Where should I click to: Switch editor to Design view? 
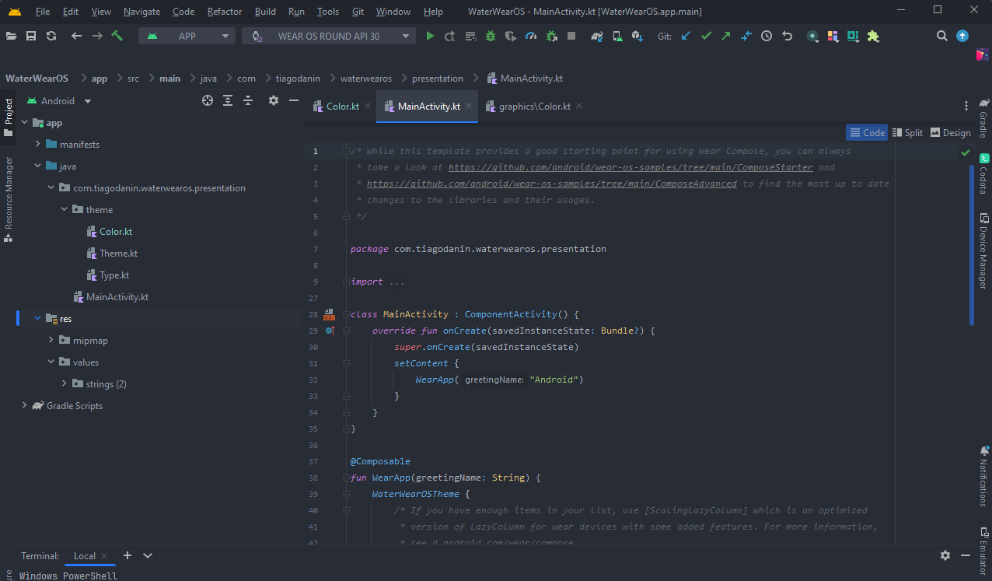pyautogui.click(x=950, y=132)
